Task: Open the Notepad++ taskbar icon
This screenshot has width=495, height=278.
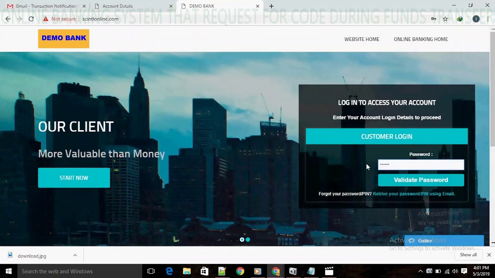Action: [x=222, y=271]
